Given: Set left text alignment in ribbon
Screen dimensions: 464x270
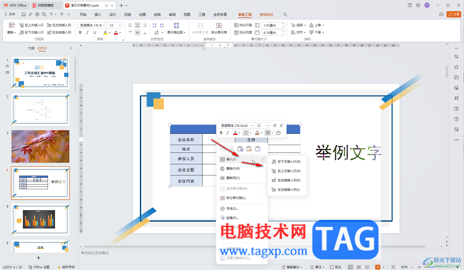Looking at the screenshot, I should click(x=130, y=25).
